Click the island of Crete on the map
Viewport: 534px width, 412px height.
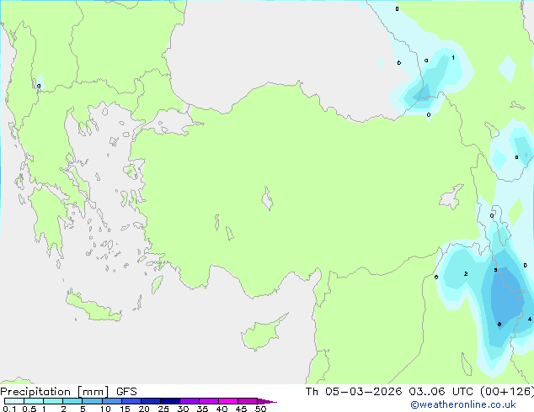(x=93, y=307)
